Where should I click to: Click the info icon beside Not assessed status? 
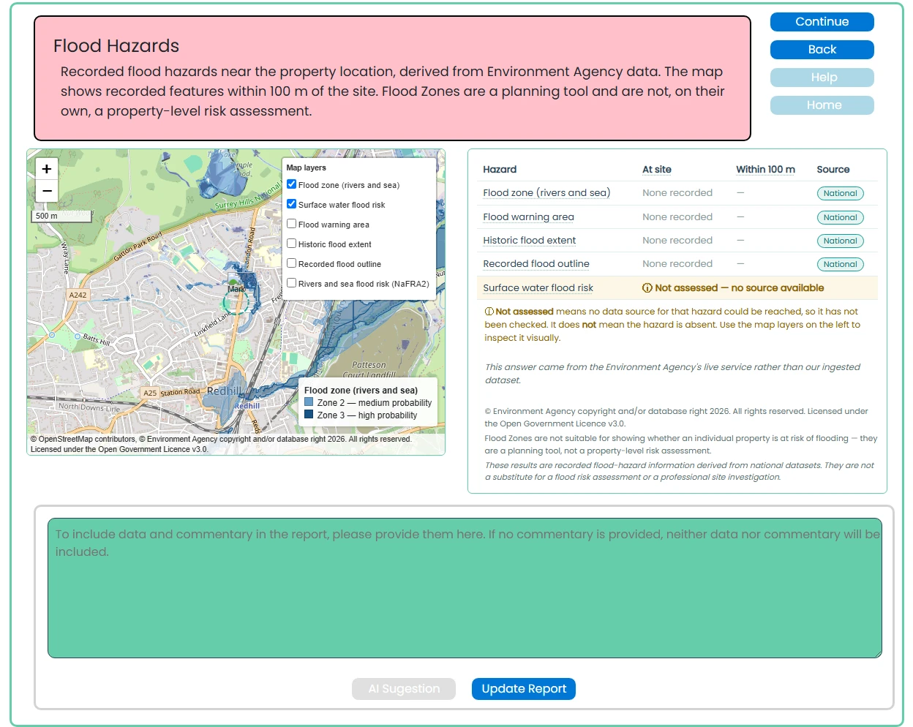[x=647, y=288]
